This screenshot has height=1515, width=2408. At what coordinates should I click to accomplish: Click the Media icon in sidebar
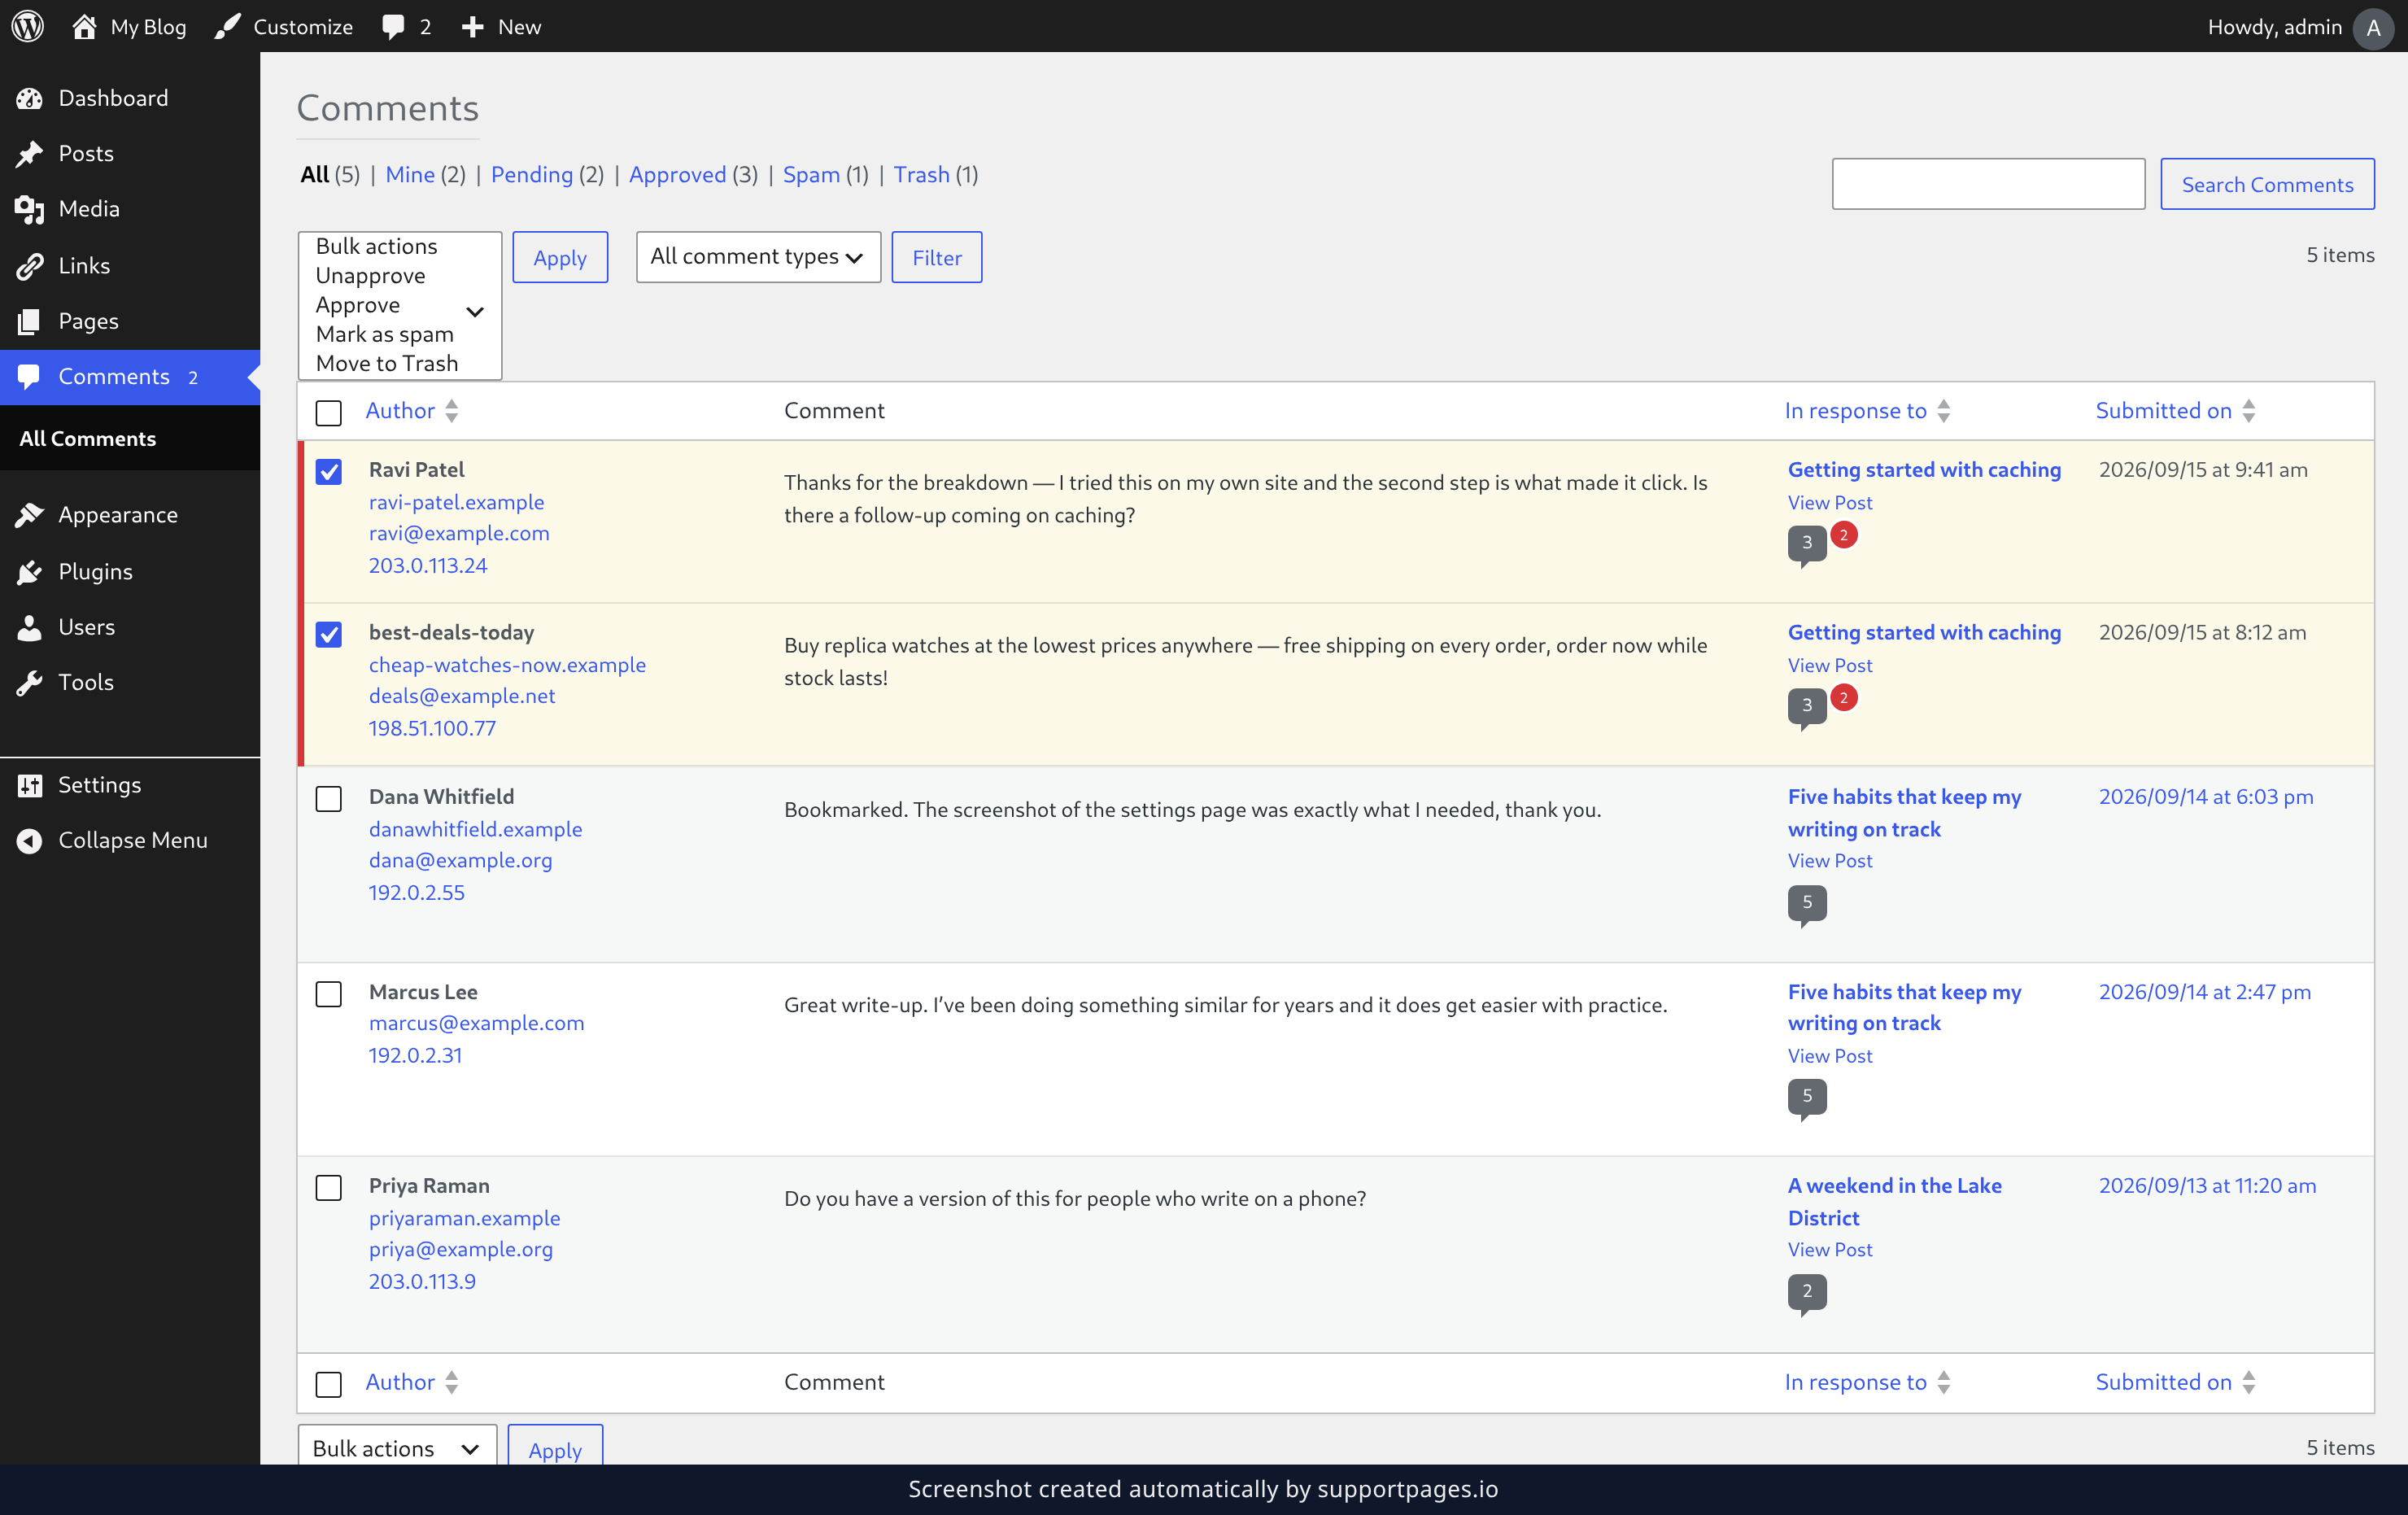tap(29, 209)
